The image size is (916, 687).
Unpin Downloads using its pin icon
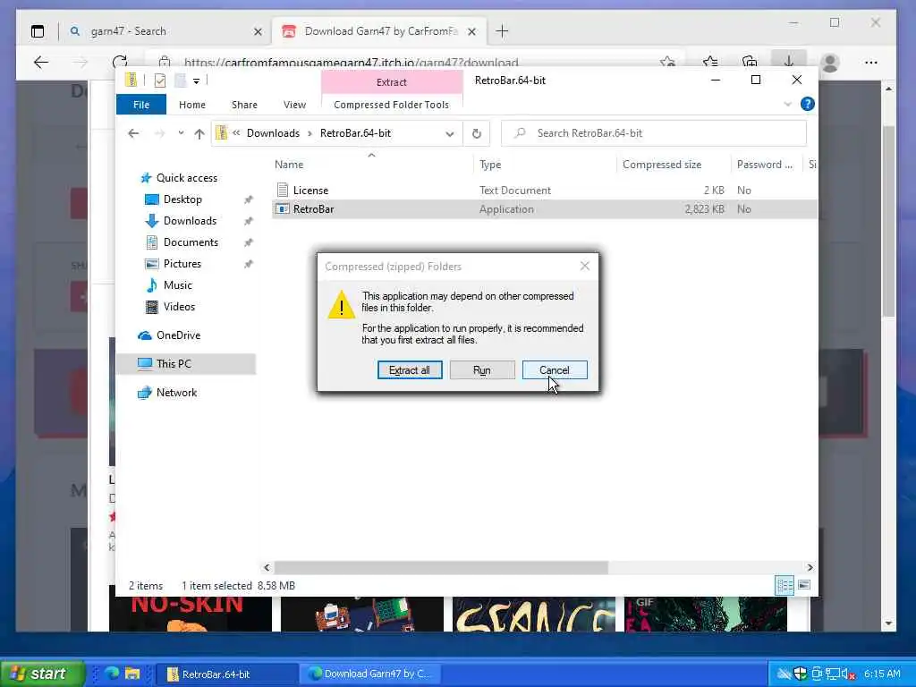click(249, 221)
